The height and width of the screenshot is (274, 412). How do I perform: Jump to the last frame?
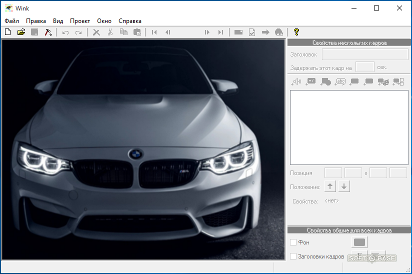[x=220, y=32]
